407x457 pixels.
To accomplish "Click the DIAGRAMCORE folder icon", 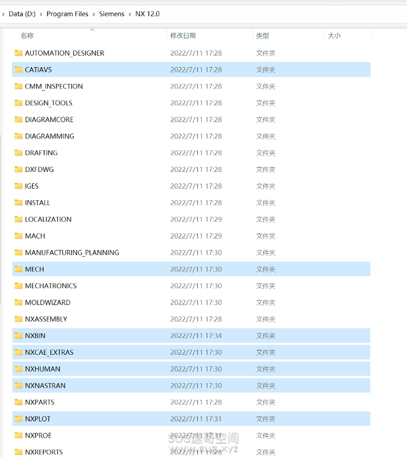I will [x=19, y=119].
